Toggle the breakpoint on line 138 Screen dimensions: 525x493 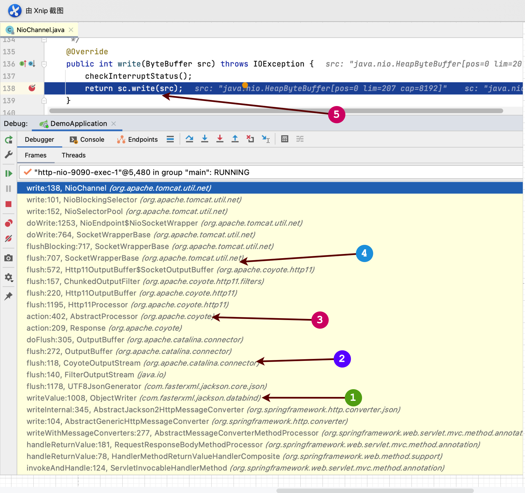click(x=32, y=88)
